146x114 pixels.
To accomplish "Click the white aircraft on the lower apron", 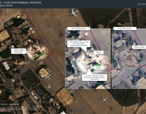I will click(x=104, y=99).
